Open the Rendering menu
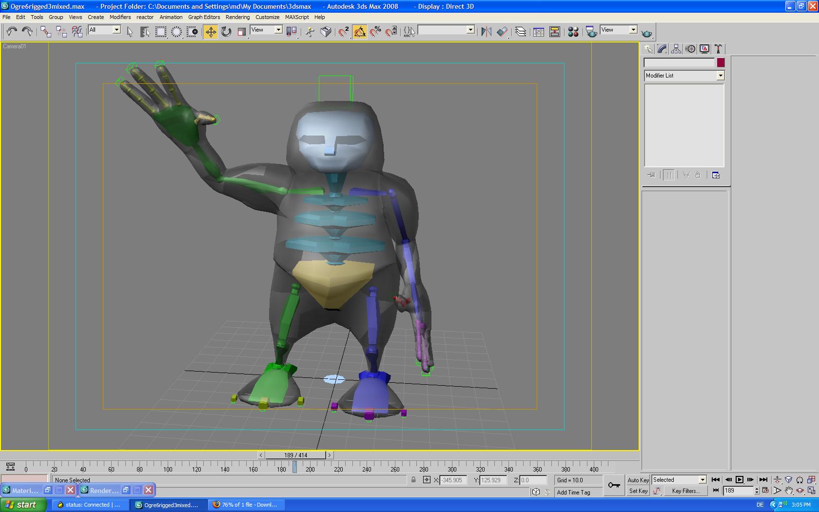 click(x=237, y=17)
